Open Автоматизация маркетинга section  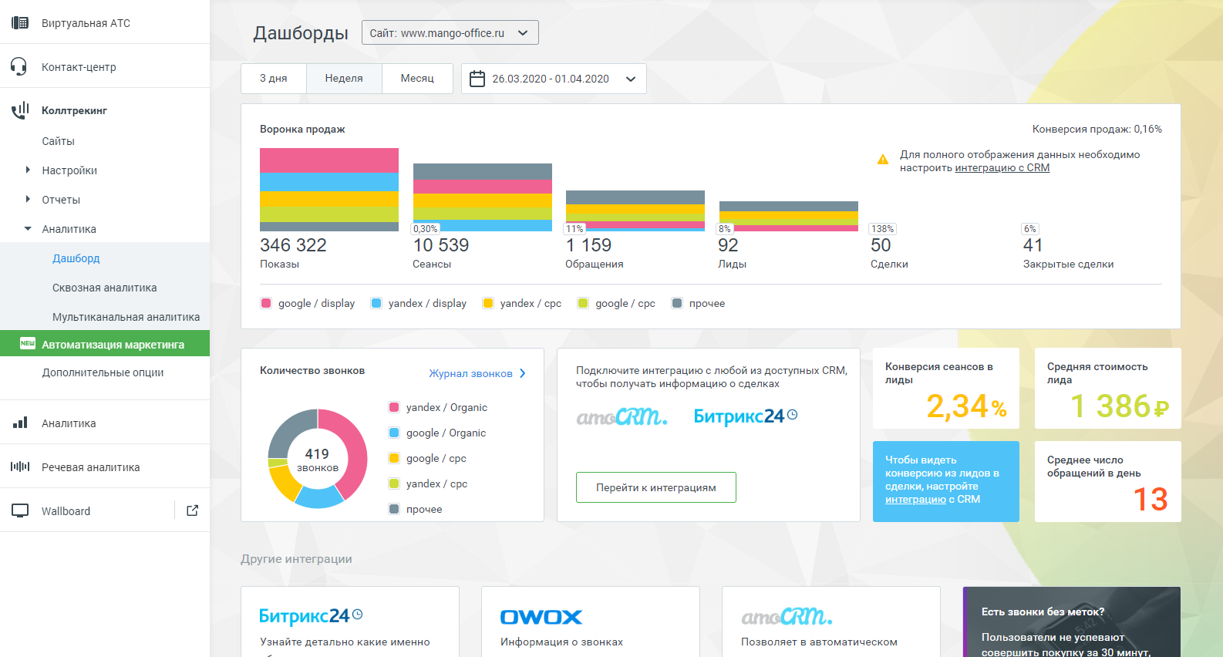[105, 344]
